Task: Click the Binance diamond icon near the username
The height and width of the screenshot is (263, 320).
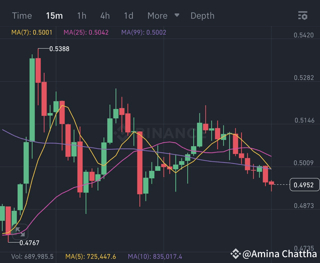Action: pyautogui.click(x=235, y=254)
